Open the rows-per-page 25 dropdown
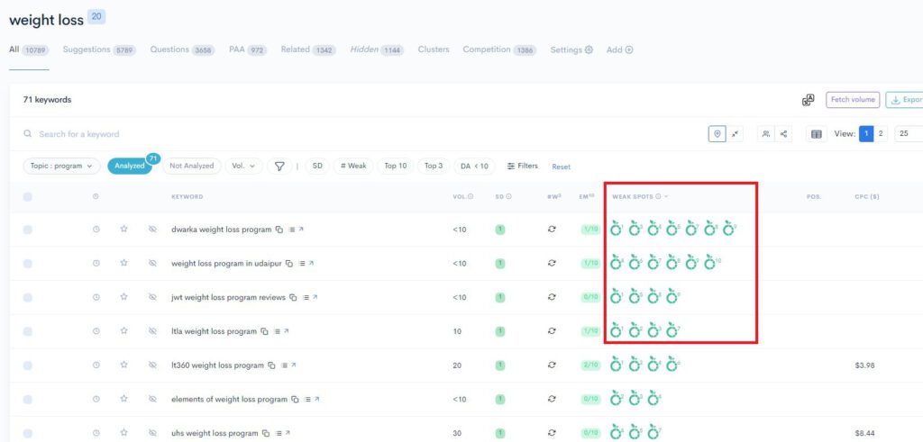The image size is (923, 442). (909, 134)
